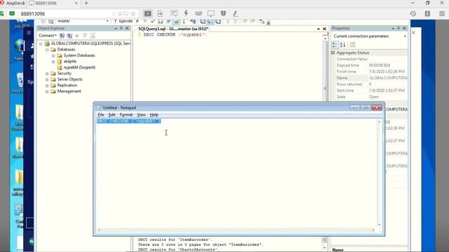This screenshot has width=449, height=252.
Task: Expand the Replication folder
Action: coord(47,85)
